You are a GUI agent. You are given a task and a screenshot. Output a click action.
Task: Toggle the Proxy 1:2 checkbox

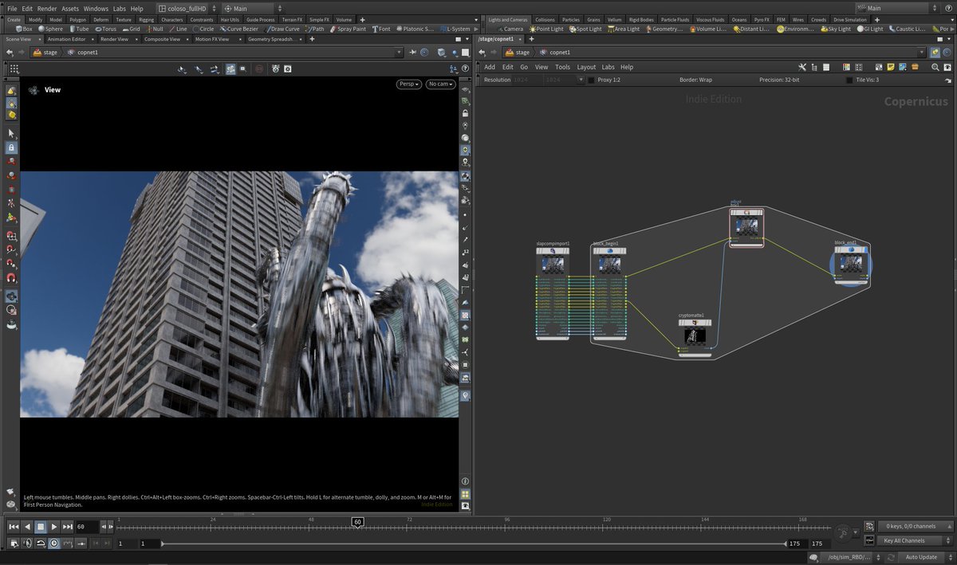point(591,80)
